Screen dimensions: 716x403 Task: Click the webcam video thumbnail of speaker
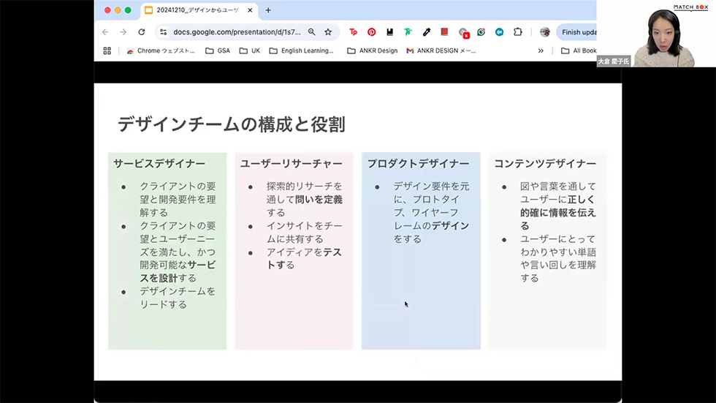click(656, 34)
